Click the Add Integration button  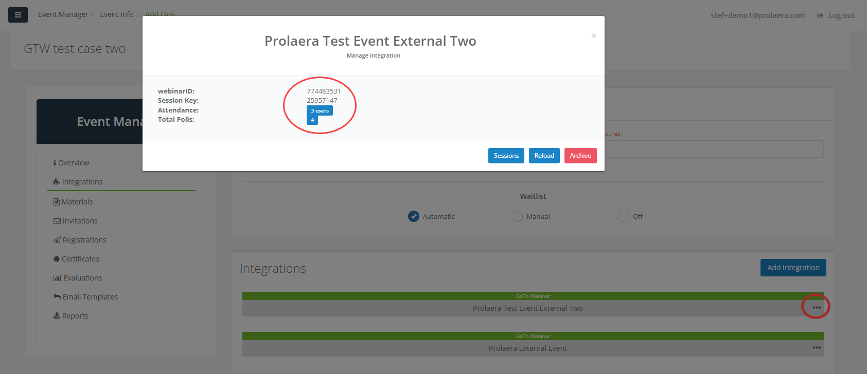pyautogui.click(x=793, y=268)
